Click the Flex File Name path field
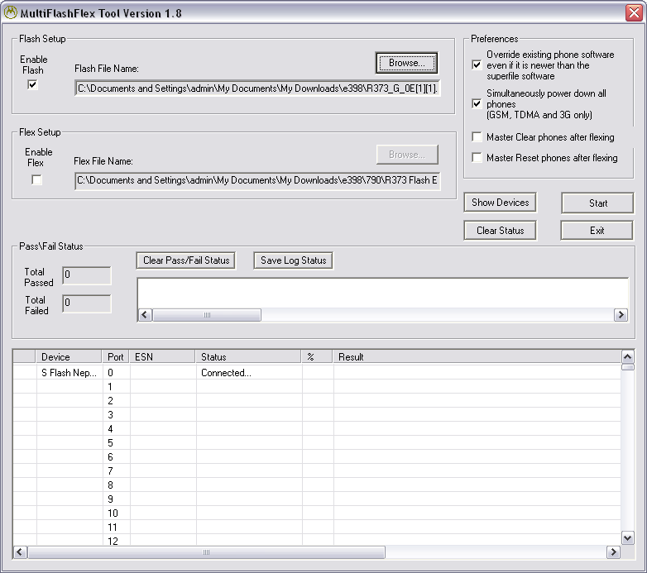 click(257, 180)
